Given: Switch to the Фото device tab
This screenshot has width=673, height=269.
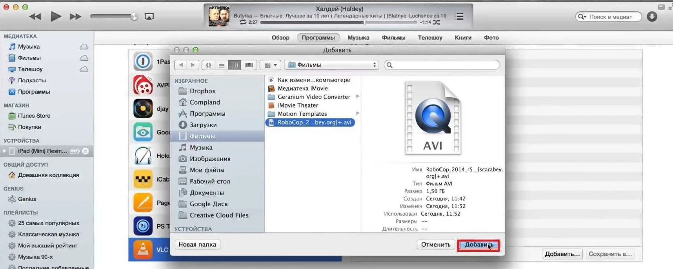Looking at the screenshot, I should pos(491,38).
